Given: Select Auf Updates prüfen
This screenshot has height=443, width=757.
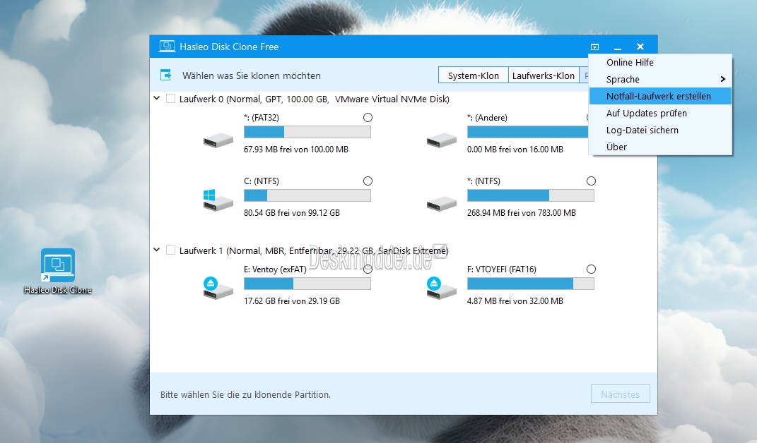Looking at the screenshot, I should (x=660, y=113).
